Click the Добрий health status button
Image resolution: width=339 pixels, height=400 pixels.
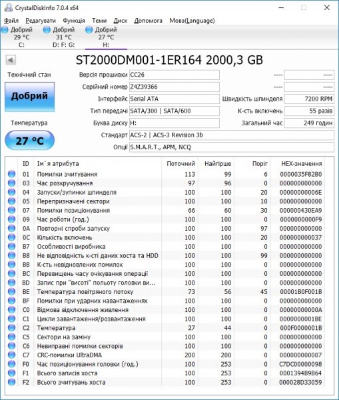pyautogui.click(x=29, y=97)
